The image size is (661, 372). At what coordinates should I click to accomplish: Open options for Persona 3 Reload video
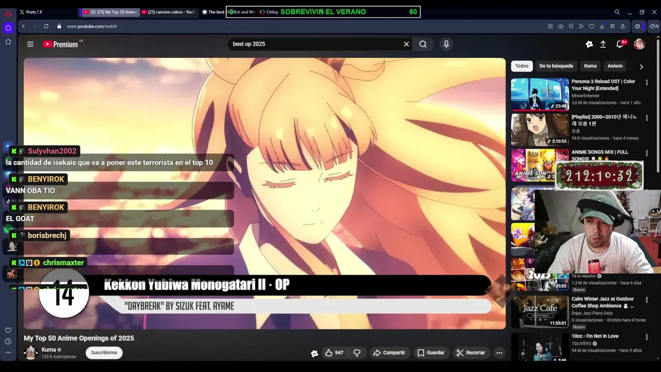(x=647, y=83)
